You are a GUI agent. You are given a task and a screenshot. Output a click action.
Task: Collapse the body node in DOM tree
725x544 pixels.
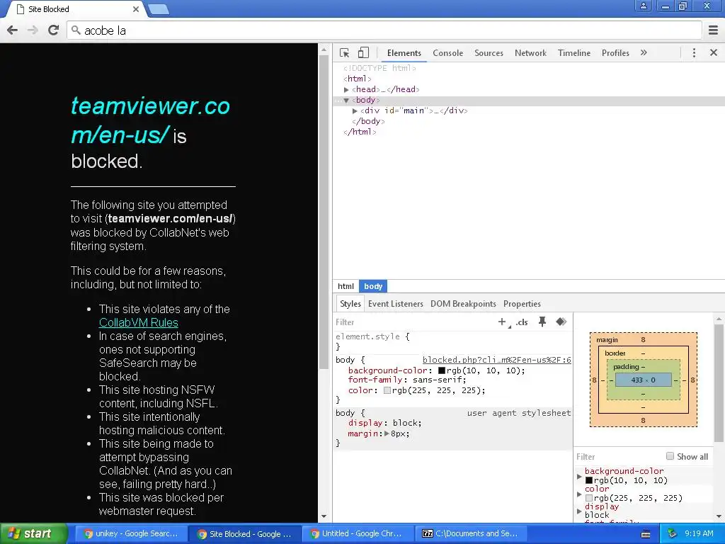[346, 101]
